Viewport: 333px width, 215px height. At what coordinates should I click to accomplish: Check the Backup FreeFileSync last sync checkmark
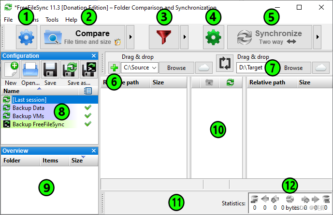(87, 124)
